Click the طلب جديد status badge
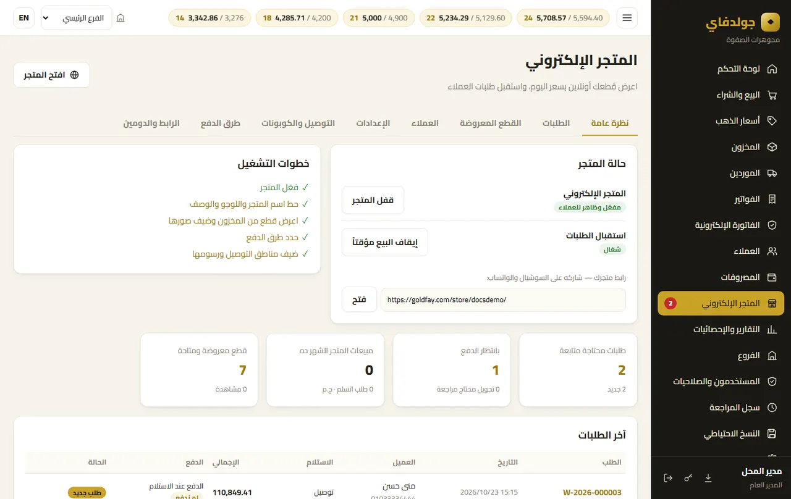Viewport: 791px width, 499px height. coord(87,493)
